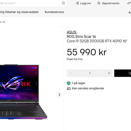Click the shopping cart icon on black button
131x131 pixels.
pyautogui.click(x=129, y=73)
